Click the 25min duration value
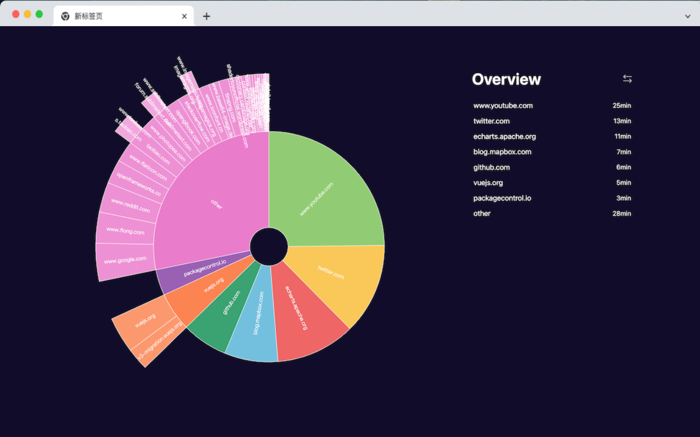Viewport: 700px width, 437px height. [622, 106]
